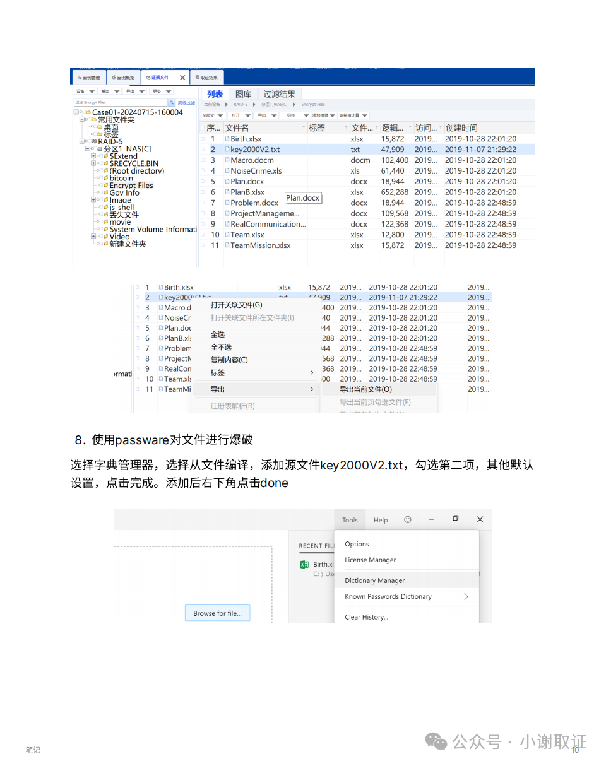606x766 pixels.
Task: Open the 全部文 filter dropdown
Action: pyautogui.click(x=212, y=115)
